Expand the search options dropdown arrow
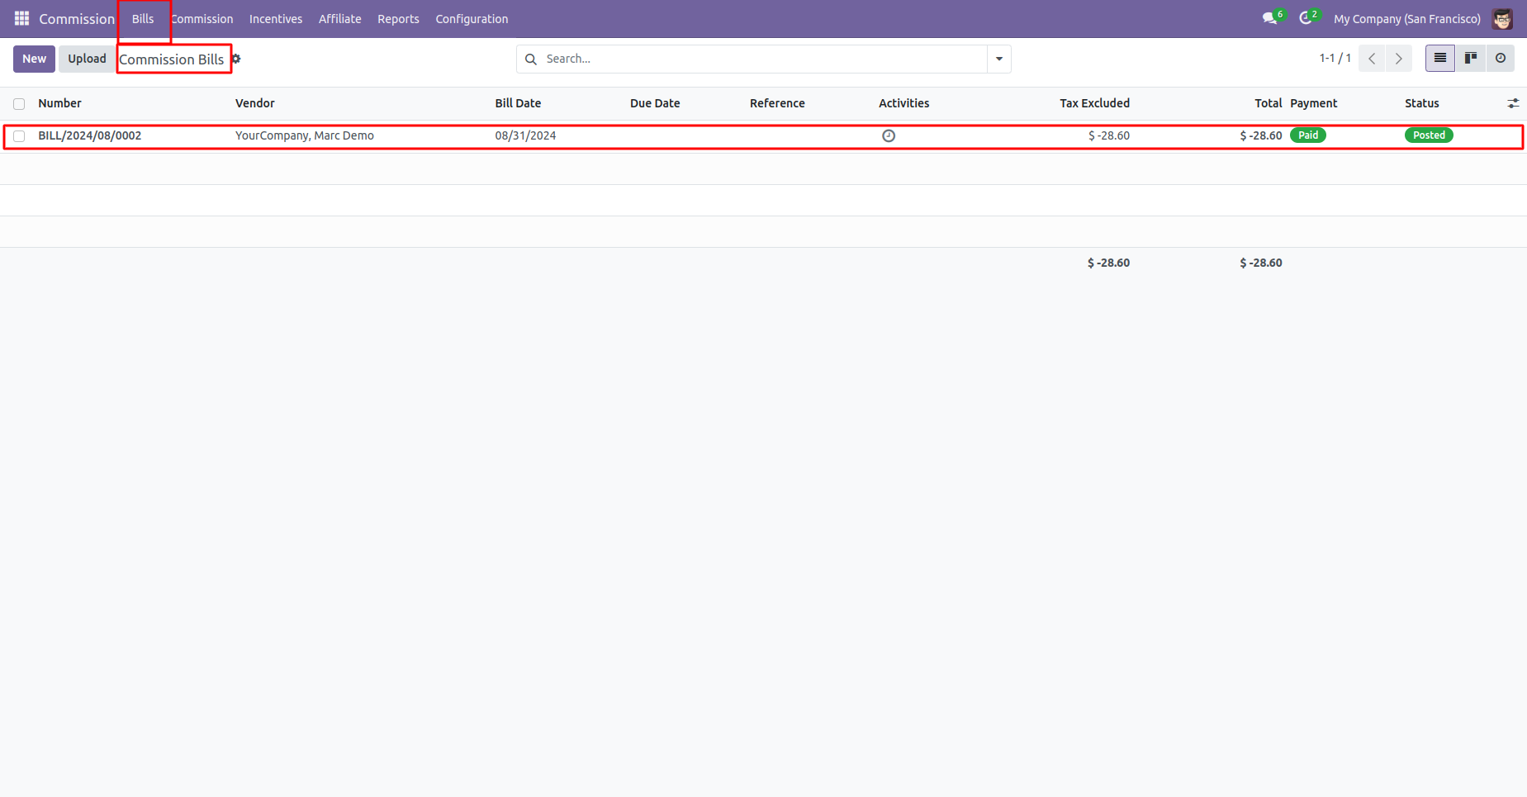 999,59
